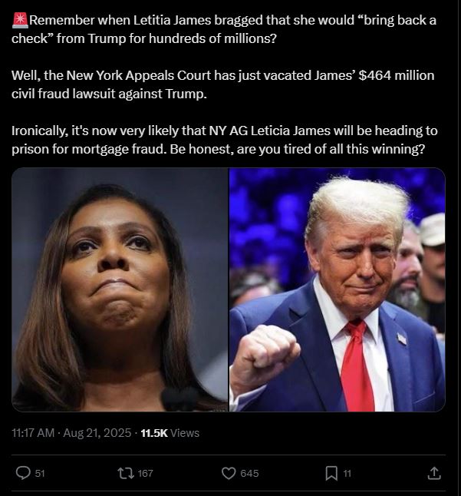Click the 11 bookmarks count

point(347,474)
